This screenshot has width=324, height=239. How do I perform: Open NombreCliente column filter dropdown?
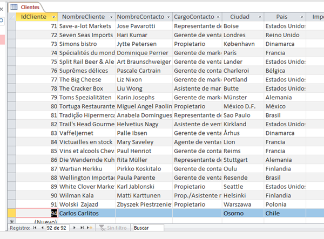(x=111, y=17)
